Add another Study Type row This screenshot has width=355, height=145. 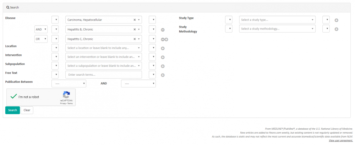click(336, 20)
